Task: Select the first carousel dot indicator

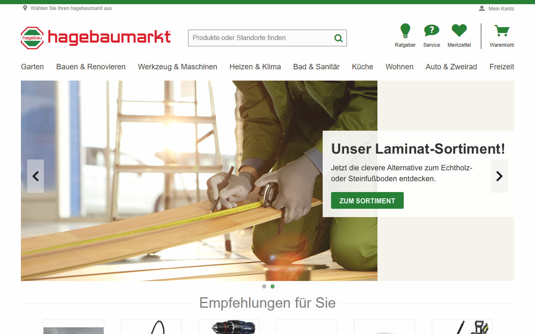Action: [264, 286]
